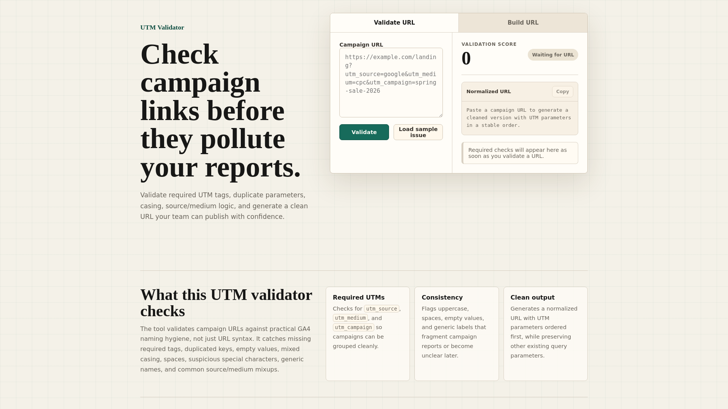This screenshot has width=728, height=409.
Task: Click Load sample issue button
Action: coord(418,132)
